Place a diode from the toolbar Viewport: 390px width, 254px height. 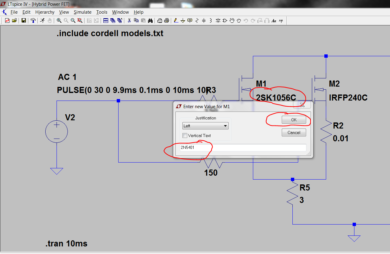pos(218,21)
